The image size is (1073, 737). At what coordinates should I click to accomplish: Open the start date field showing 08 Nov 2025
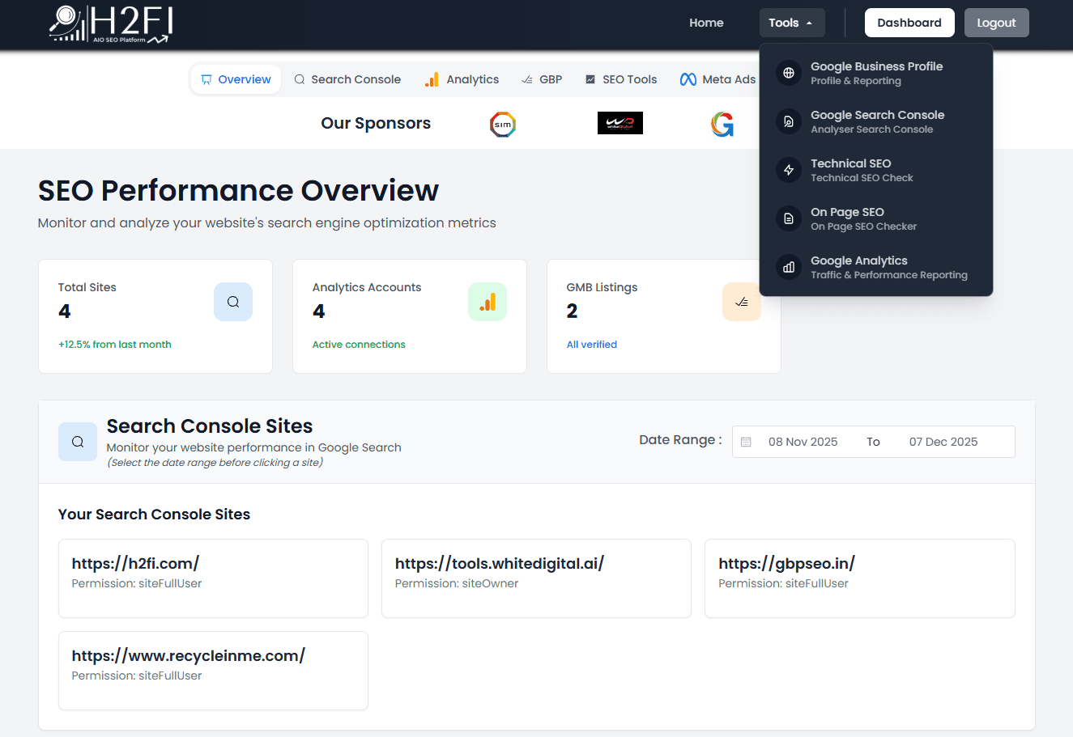click(x=803, y=442)
